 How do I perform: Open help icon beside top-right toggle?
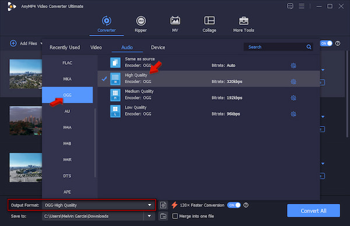(x=338, y=44)
